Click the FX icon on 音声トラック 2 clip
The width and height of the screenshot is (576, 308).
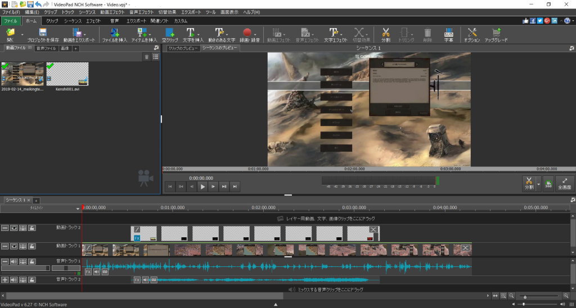pos(137,279)
